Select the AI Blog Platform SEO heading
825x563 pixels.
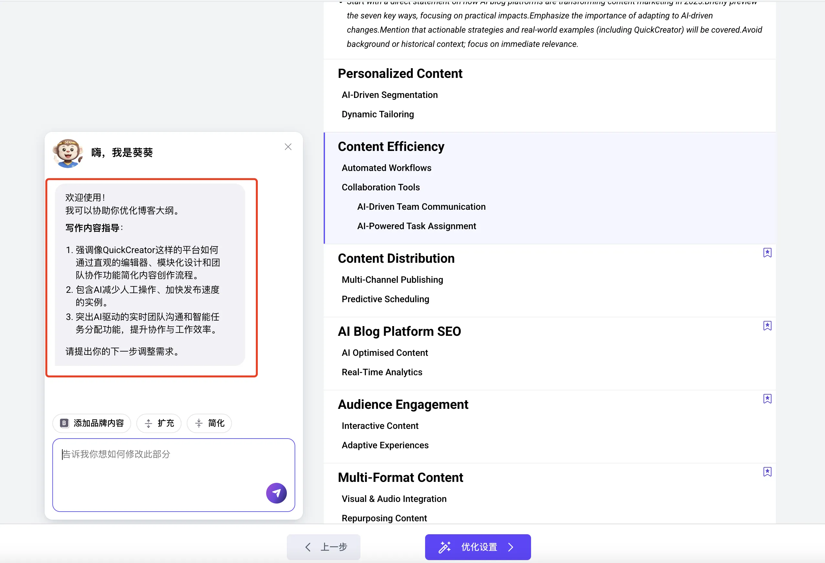click(399, 331)
